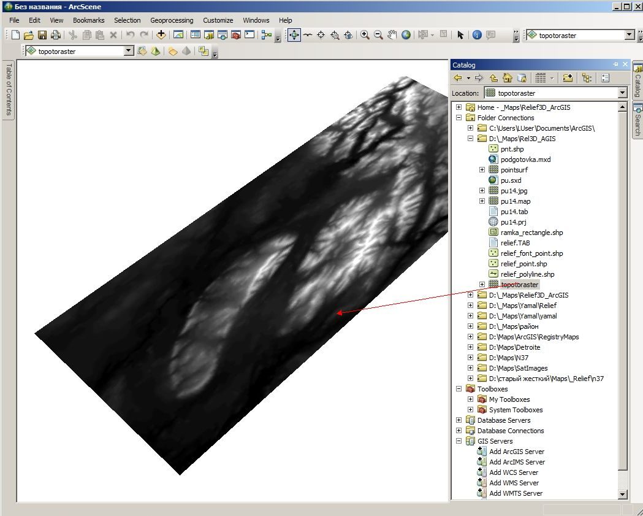
Task: Select the Navigate tool
Action: tap(294, 35)
